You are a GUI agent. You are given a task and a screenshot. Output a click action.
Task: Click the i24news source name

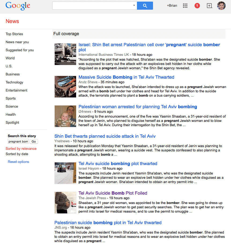[85, 112]
